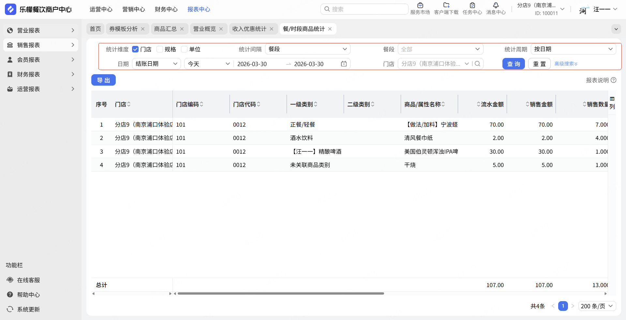Click the store search magnifier icon
This screenshot has width=626, height=320.
pos(477,64)
